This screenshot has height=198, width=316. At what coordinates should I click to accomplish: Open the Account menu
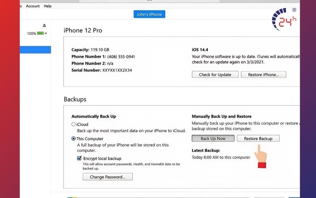33,6
